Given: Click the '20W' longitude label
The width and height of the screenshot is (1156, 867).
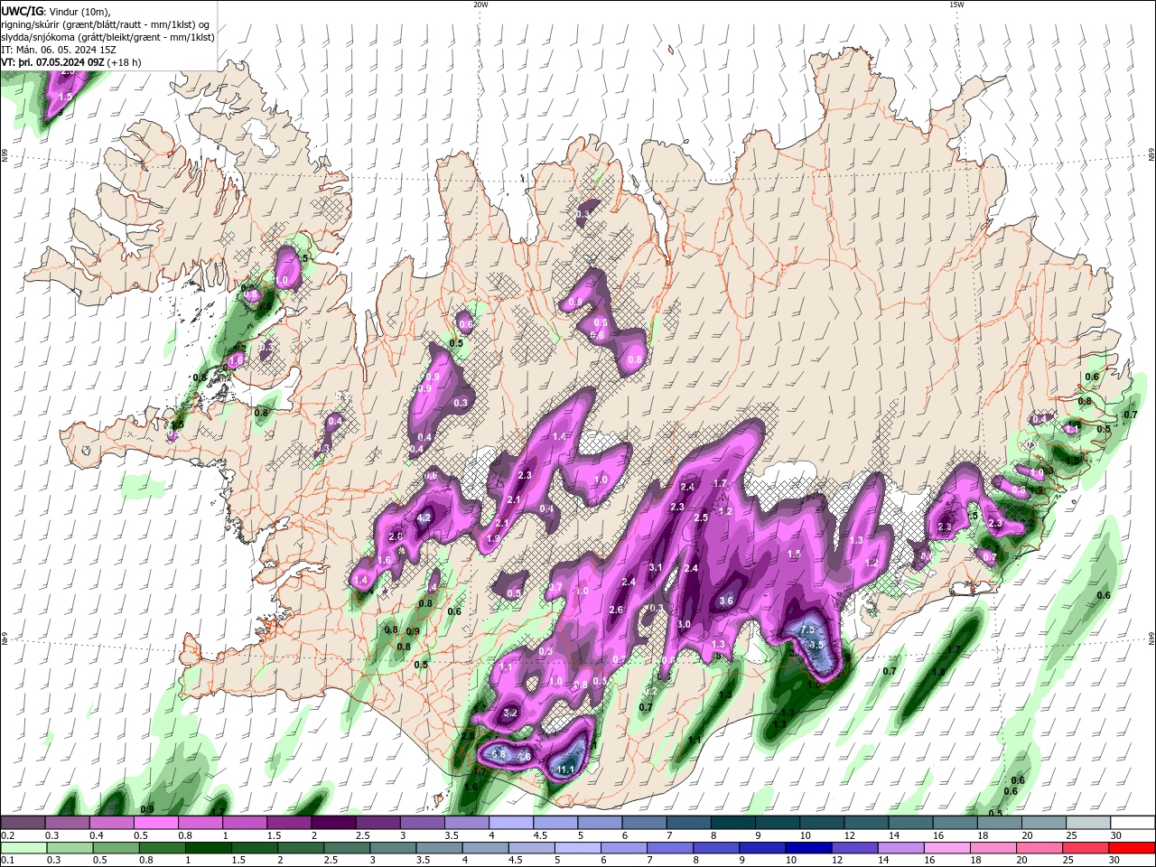Looking at the screenshot, I should (480, 5).
